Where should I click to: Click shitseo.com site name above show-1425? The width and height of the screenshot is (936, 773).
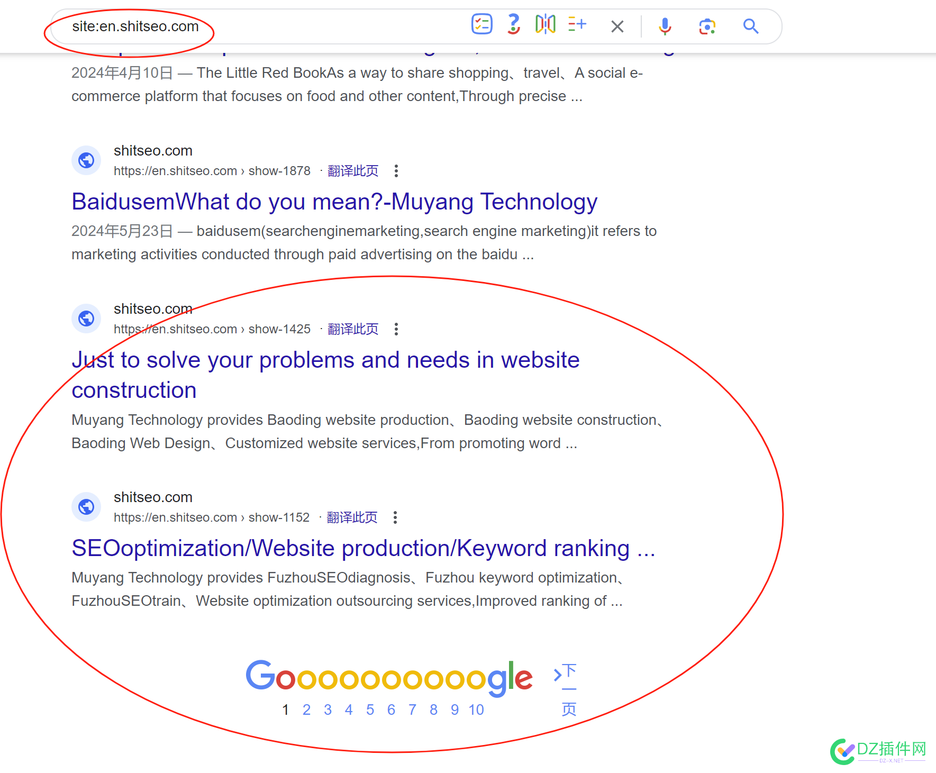click(x=153, y=309)
